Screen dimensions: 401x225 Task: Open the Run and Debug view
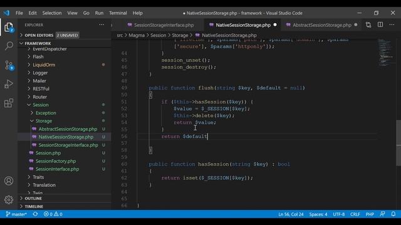[x=9, y=84]
